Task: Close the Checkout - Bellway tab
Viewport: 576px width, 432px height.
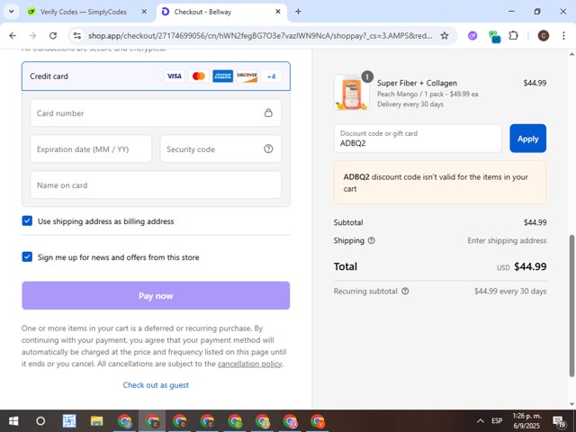Action: (x=278, y=12)
